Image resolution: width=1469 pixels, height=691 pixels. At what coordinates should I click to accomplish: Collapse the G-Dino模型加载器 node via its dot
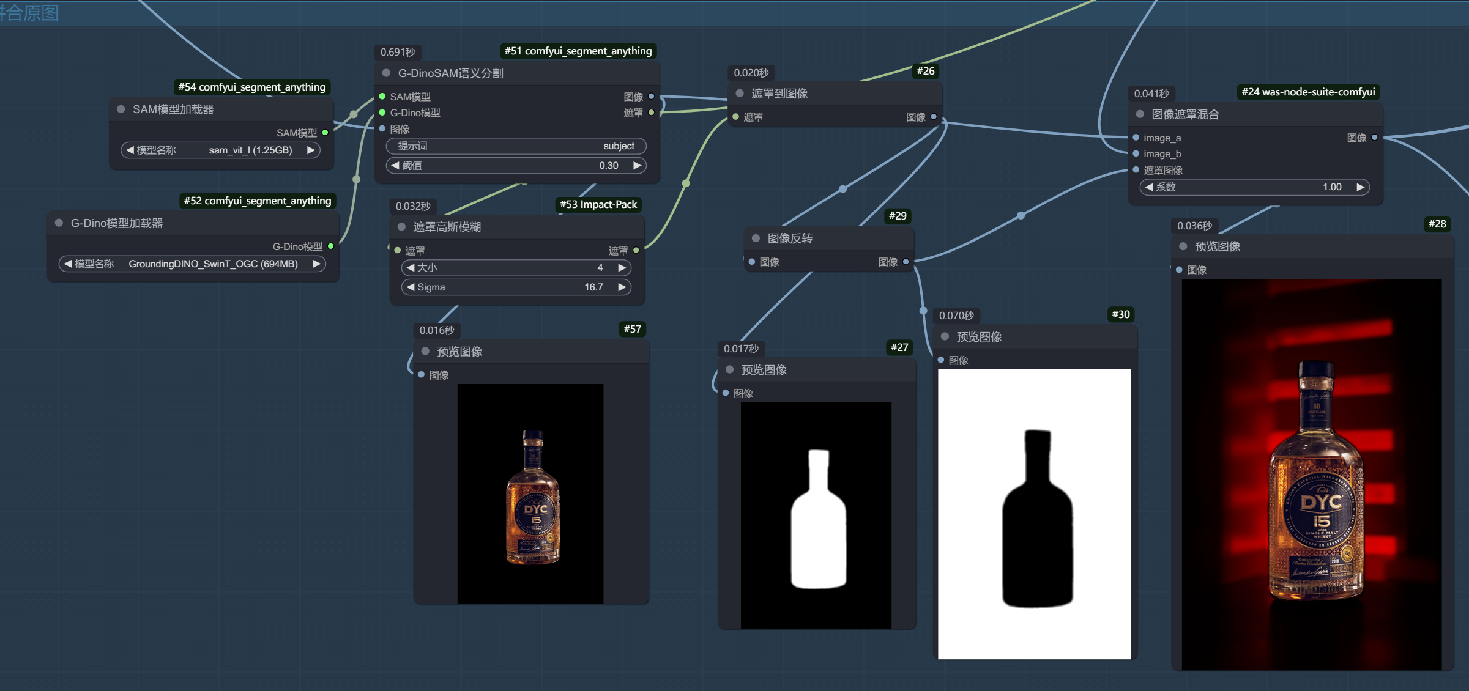pos(59,223)
